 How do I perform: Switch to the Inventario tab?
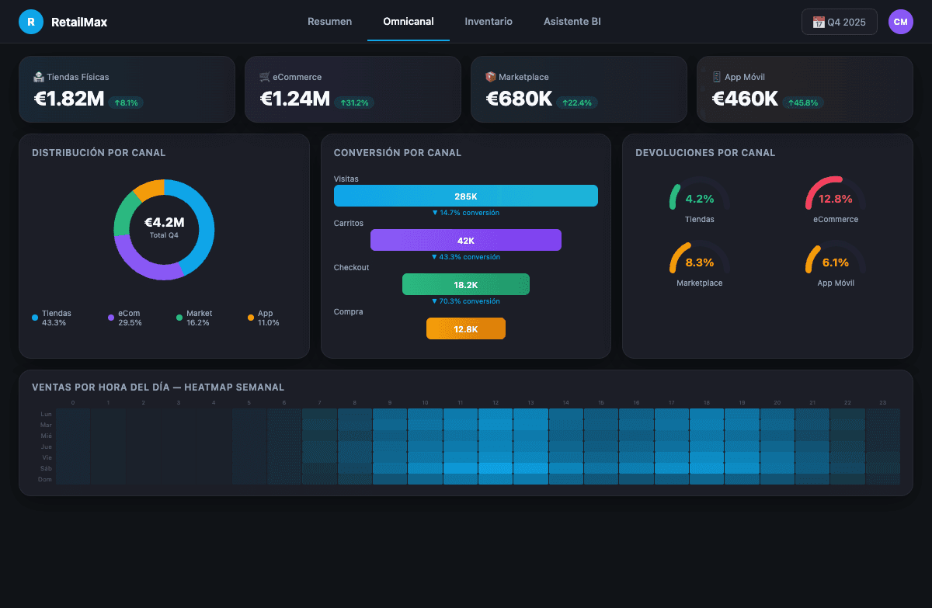coord(489,21)
